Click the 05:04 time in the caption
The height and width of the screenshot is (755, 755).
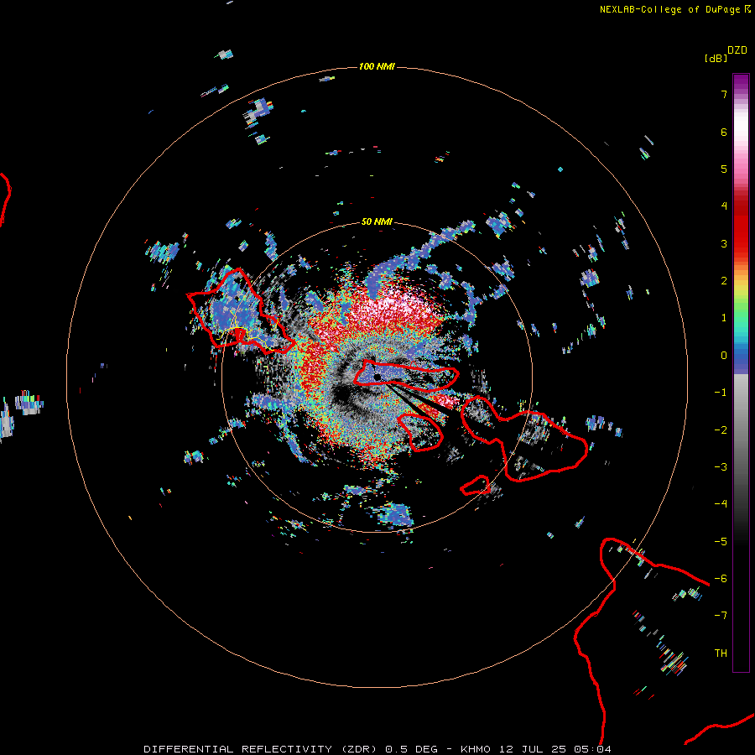[x=593, y=749]
